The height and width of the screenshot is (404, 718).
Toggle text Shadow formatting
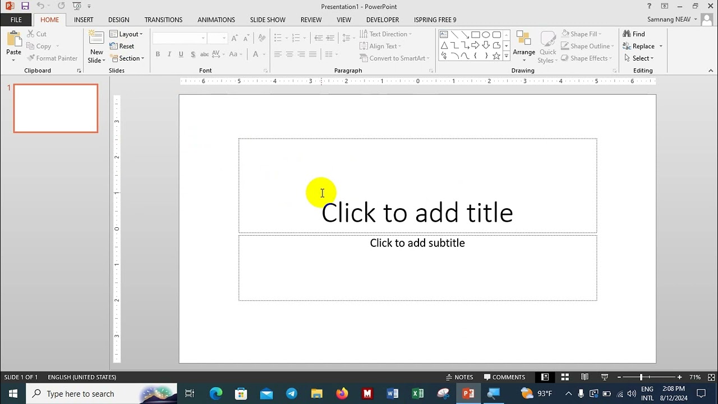(x=193, y=54)
